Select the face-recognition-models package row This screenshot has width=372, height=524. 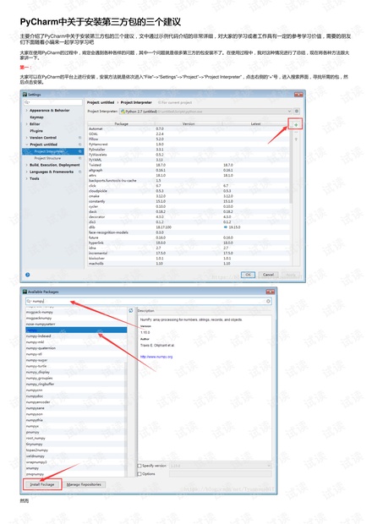tap(189, 232)
